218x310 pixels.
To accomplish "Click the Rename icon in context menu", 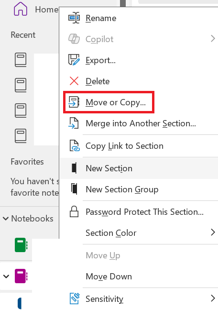I will point(74,18).
